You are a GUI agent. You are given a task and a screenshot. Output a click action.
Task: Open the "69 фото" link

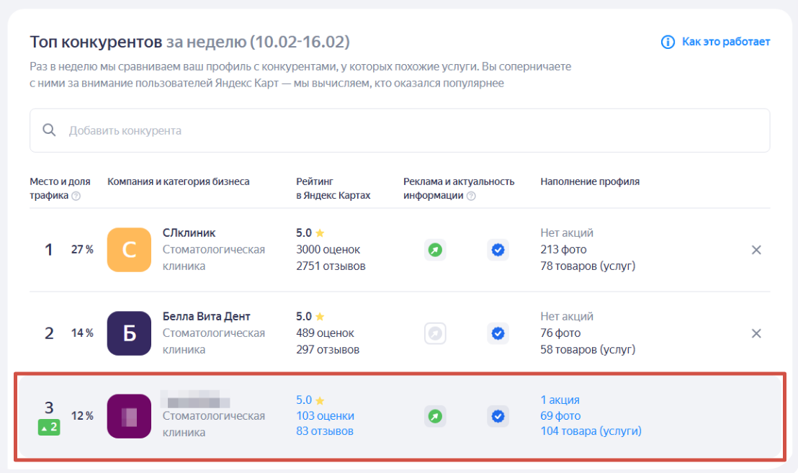[x=560, y=415]
